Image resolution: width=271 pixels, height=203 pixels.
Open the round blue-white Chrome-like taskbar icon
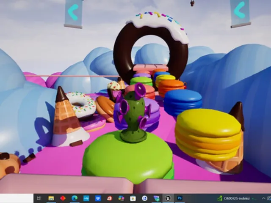pyautogui.click(x=144, y=198)
